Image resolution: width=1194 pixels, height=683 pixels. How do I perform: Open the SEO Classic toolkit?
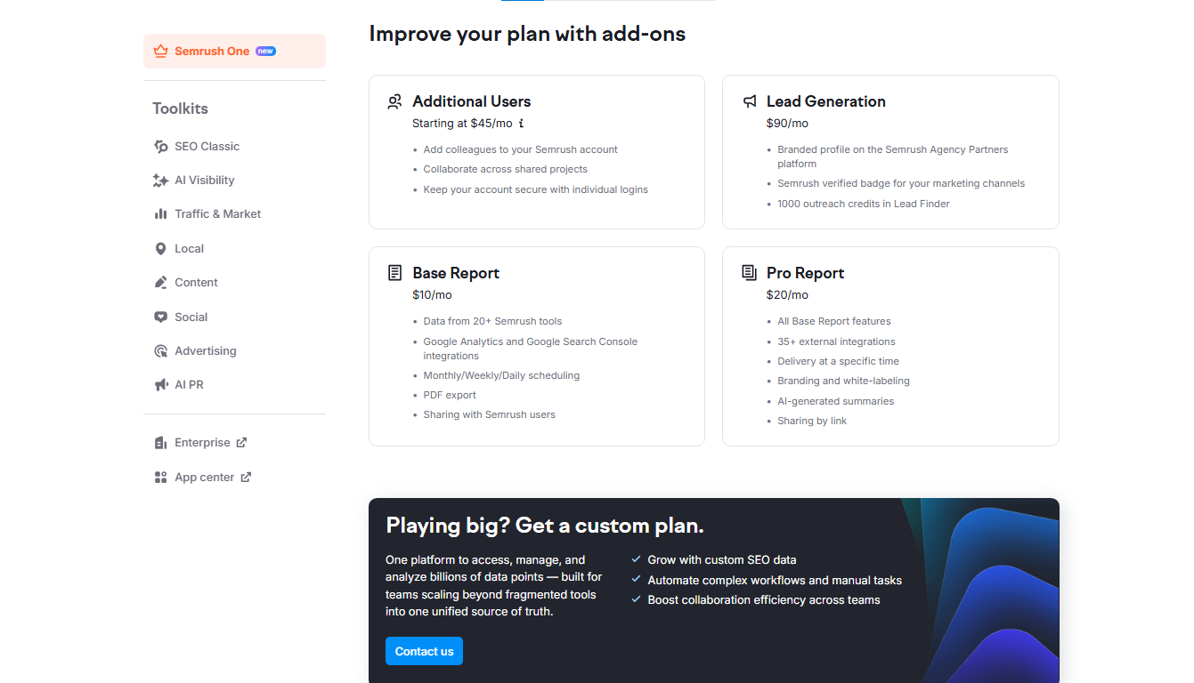tap(207, 147)
